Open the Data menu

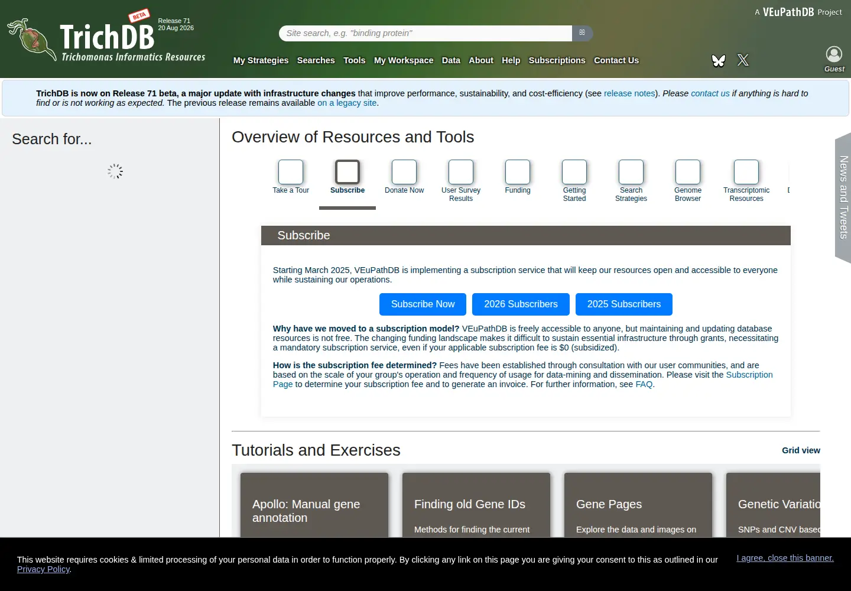coord(451,60)
